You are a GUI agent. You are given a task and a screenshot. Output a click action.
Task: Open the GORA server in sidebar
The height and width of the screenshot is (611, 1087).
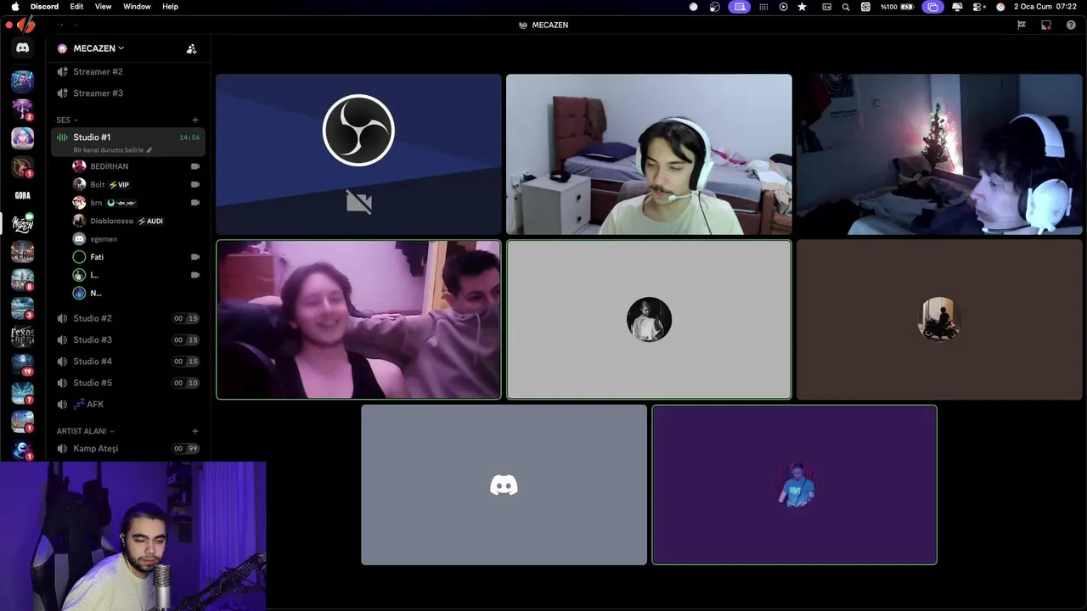tap(22, 195)
